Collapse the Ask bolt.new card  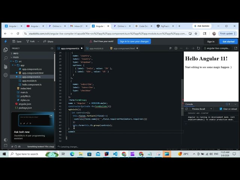tap(51, 116)
